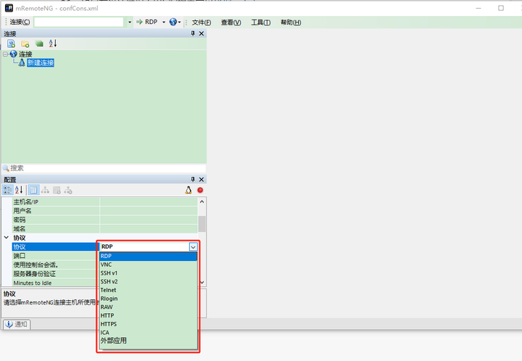Click the New Connection icon in the connections toolbar
The height and width of the screenshot is (361, 522).
(12, 43)
